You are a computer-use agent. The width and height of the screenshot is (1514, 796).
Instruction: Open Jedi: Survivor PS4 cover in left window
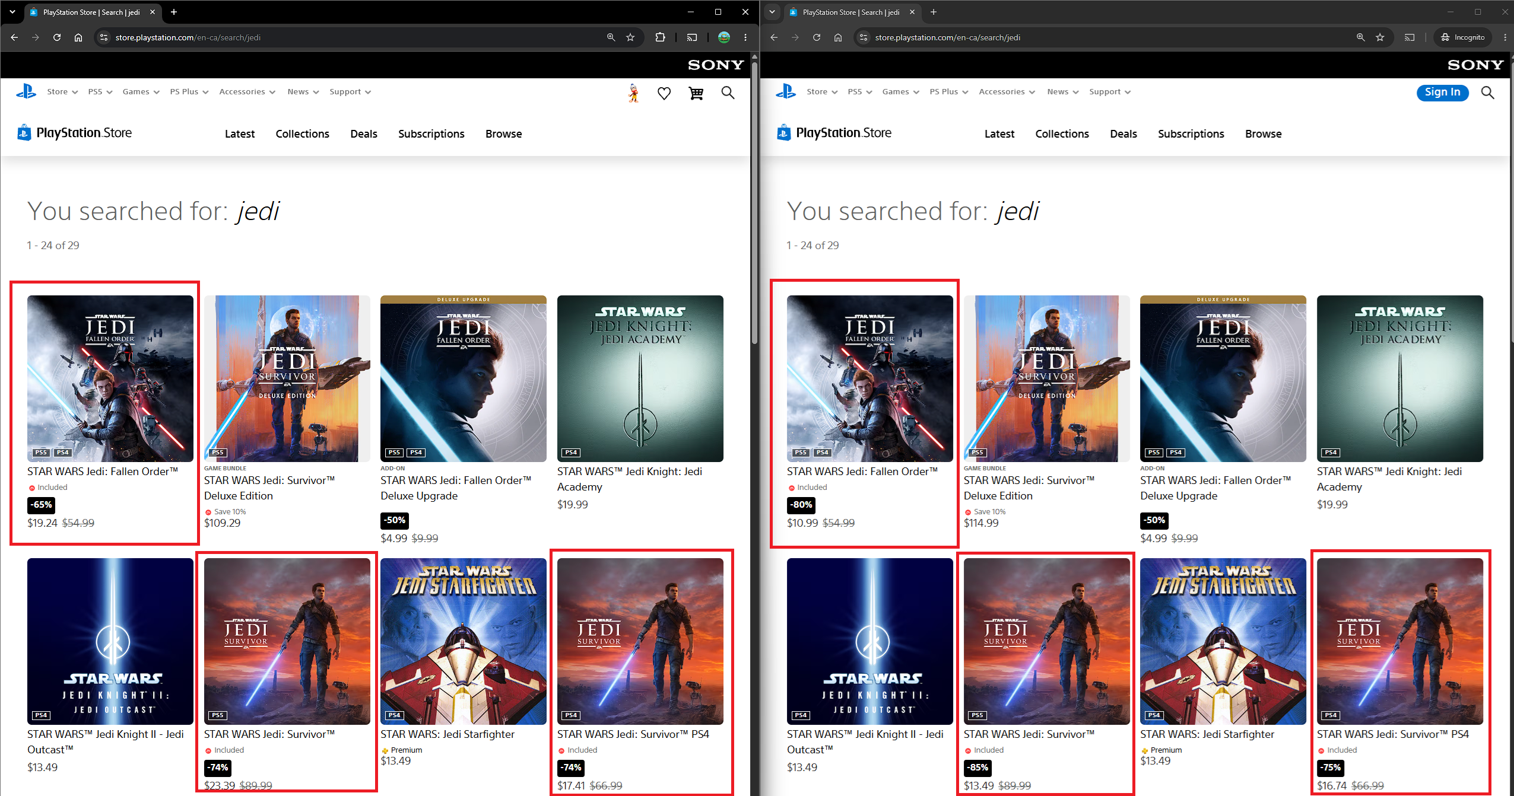pos(640,641)
